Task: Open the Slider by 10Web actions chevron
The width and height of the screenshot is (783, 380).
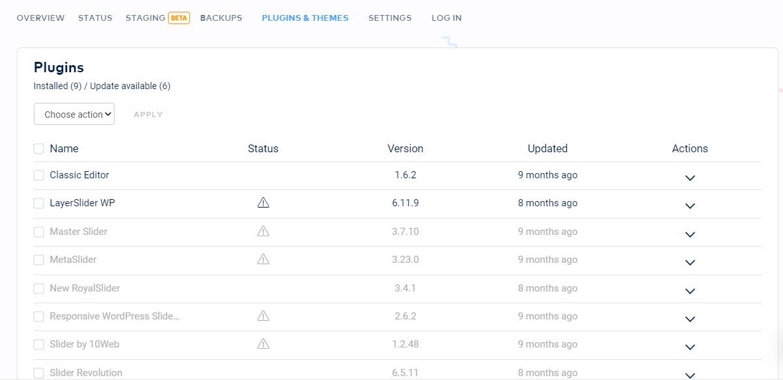Action: pyautogui.click(x=690, y=347)
